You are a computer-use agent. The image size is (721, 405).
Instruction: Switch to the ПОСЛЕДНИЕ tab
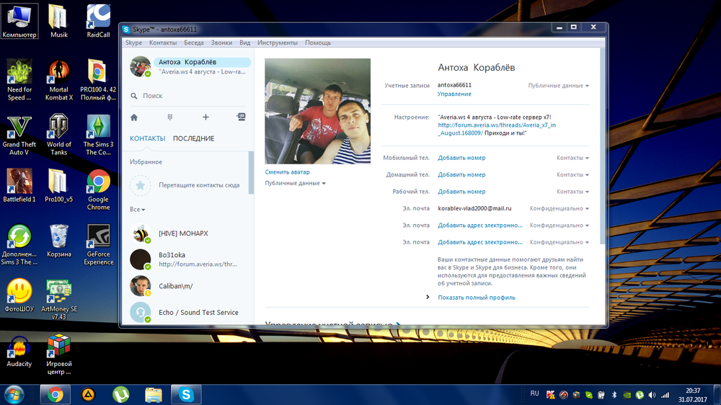pos(193,138)
